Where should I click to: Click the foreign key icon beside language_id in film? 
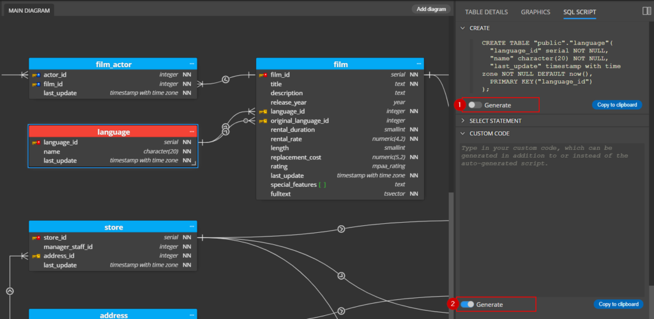click(263, 112)
